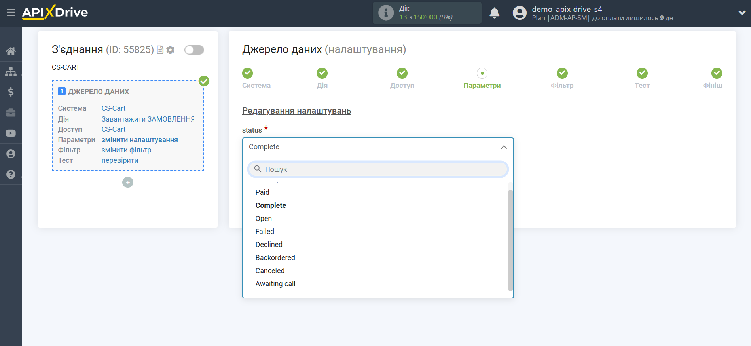Select the Complete status option
The height and width of the screenshot is (346, 751).
(x=271, y=205)
